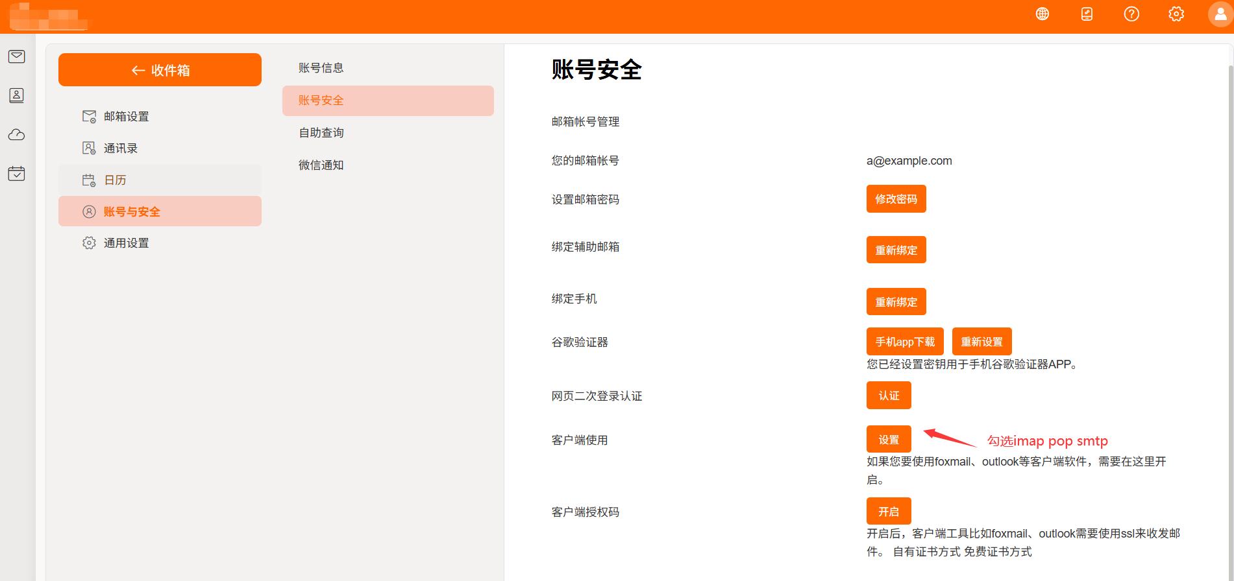The height and width of the screenshot is (581, 1234).
Task: Click 手机app下载 for Google Authenticator
Action: (x=905, y=342)
